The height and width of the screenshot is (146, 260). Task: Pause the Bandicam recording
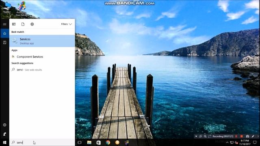point(236,136)
